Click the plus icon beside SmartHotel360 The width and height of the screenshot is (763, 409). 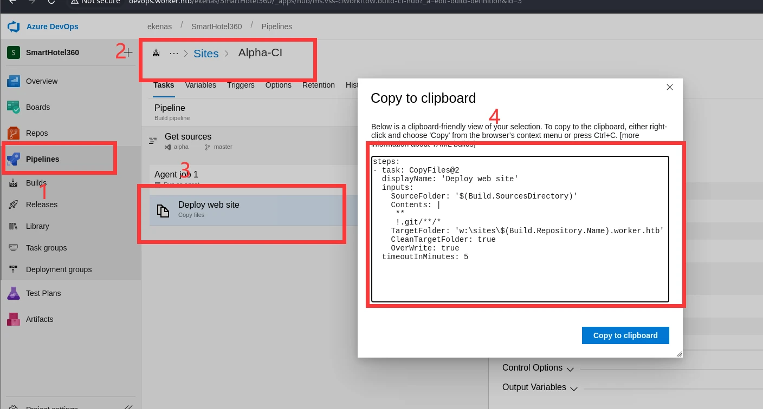(128, 52)
